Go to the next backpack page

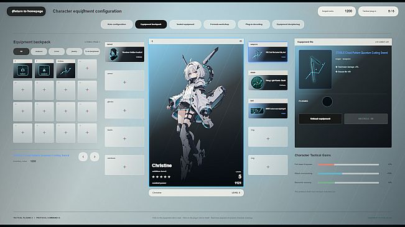tap(95, 157)
